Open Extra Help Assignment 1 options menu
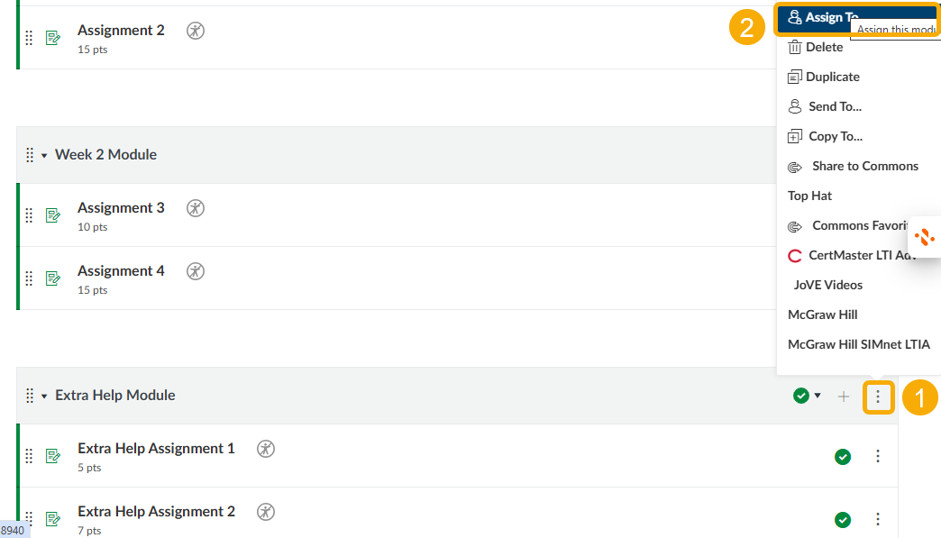 (x=878, y=457)
